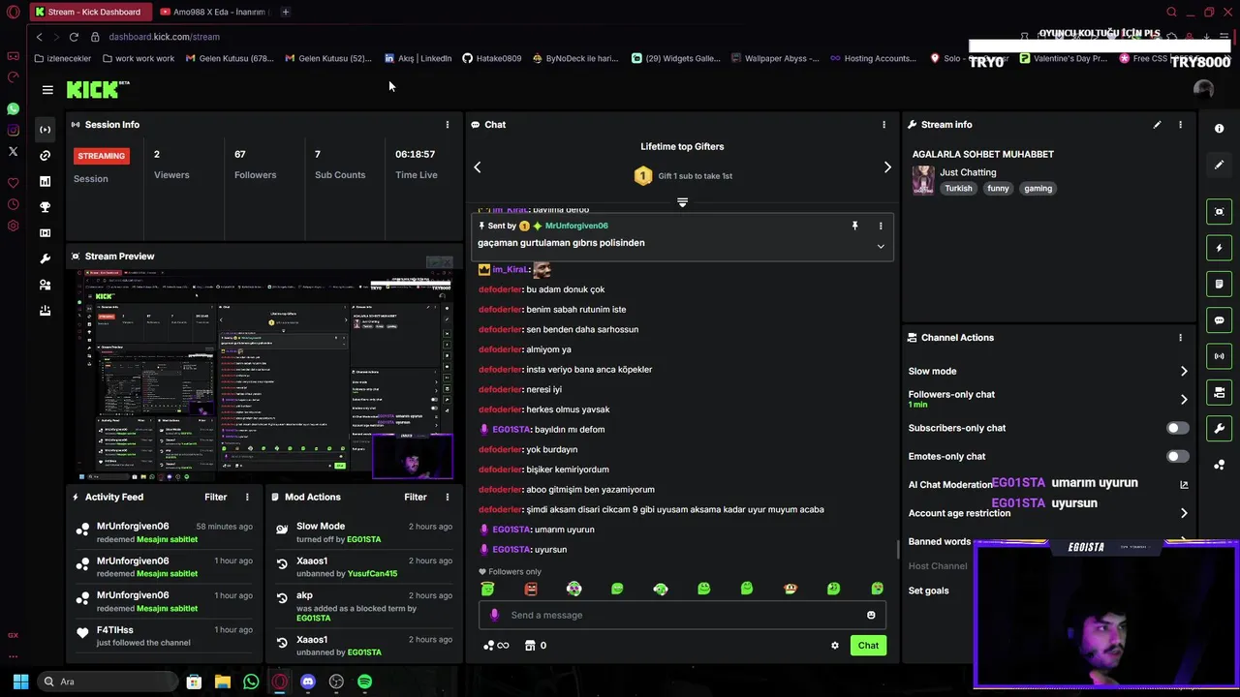
Task: Open the Stream section in Kick sidebar
Action: [x=45, y=130]
